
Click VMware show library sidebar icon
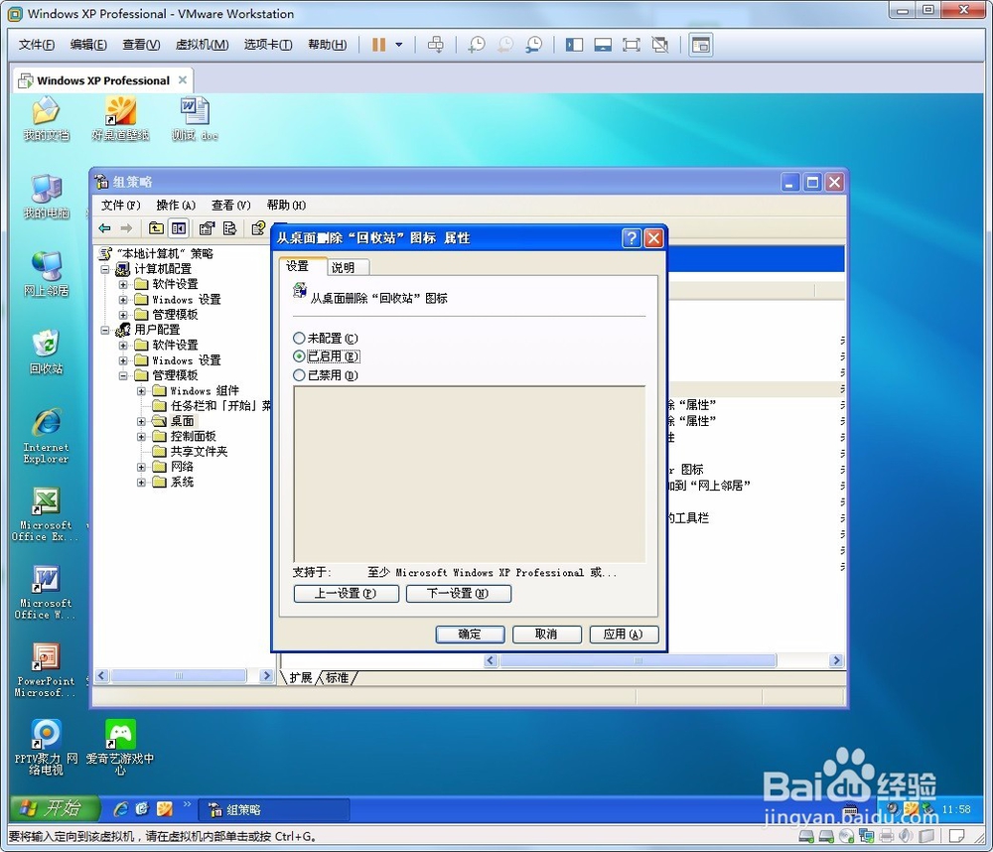574,45
